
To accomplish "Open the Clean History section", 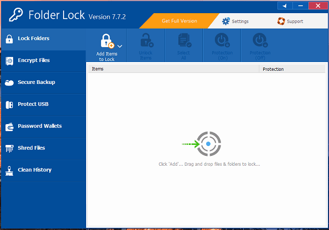I will click(43, 170).
